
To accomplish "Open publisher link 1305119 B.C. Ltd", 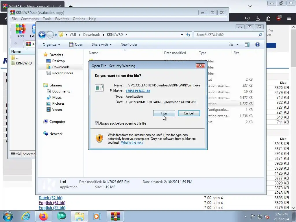I will pyautogui.click(x=138, y=90).
